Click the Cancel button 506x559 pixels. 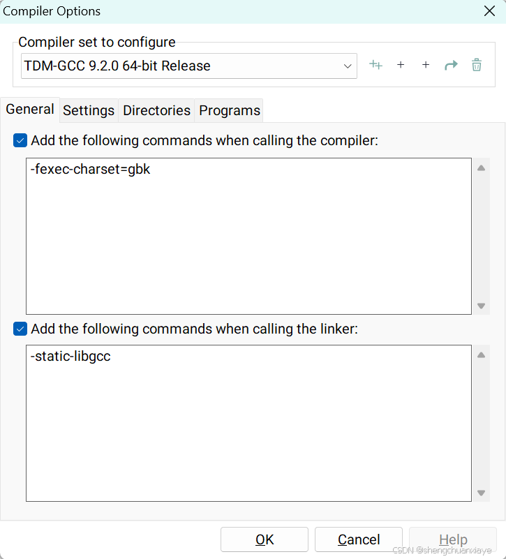(359, 539)
